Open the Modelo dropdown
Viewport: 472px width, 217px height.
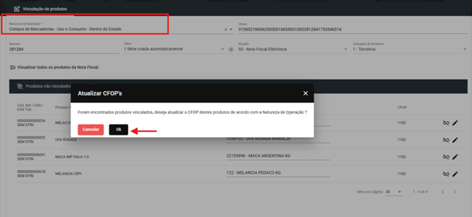pos(346,49)
